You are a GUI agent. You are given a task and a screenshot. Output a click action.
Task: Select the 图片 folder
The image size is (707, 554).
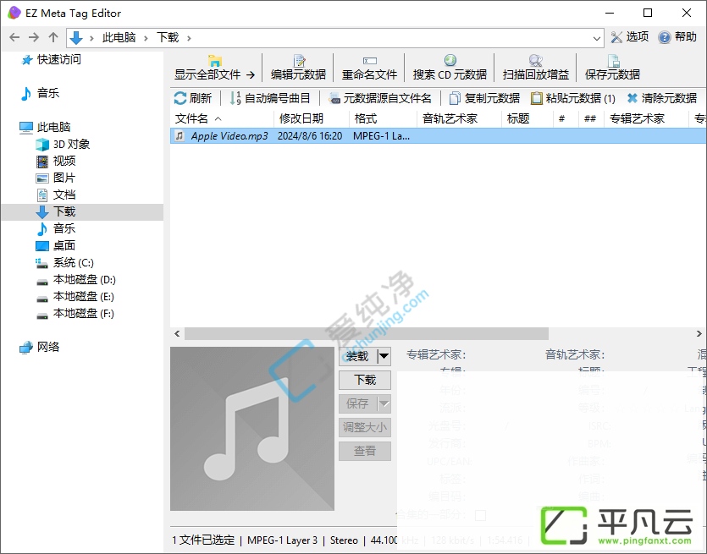coord(56,178)
